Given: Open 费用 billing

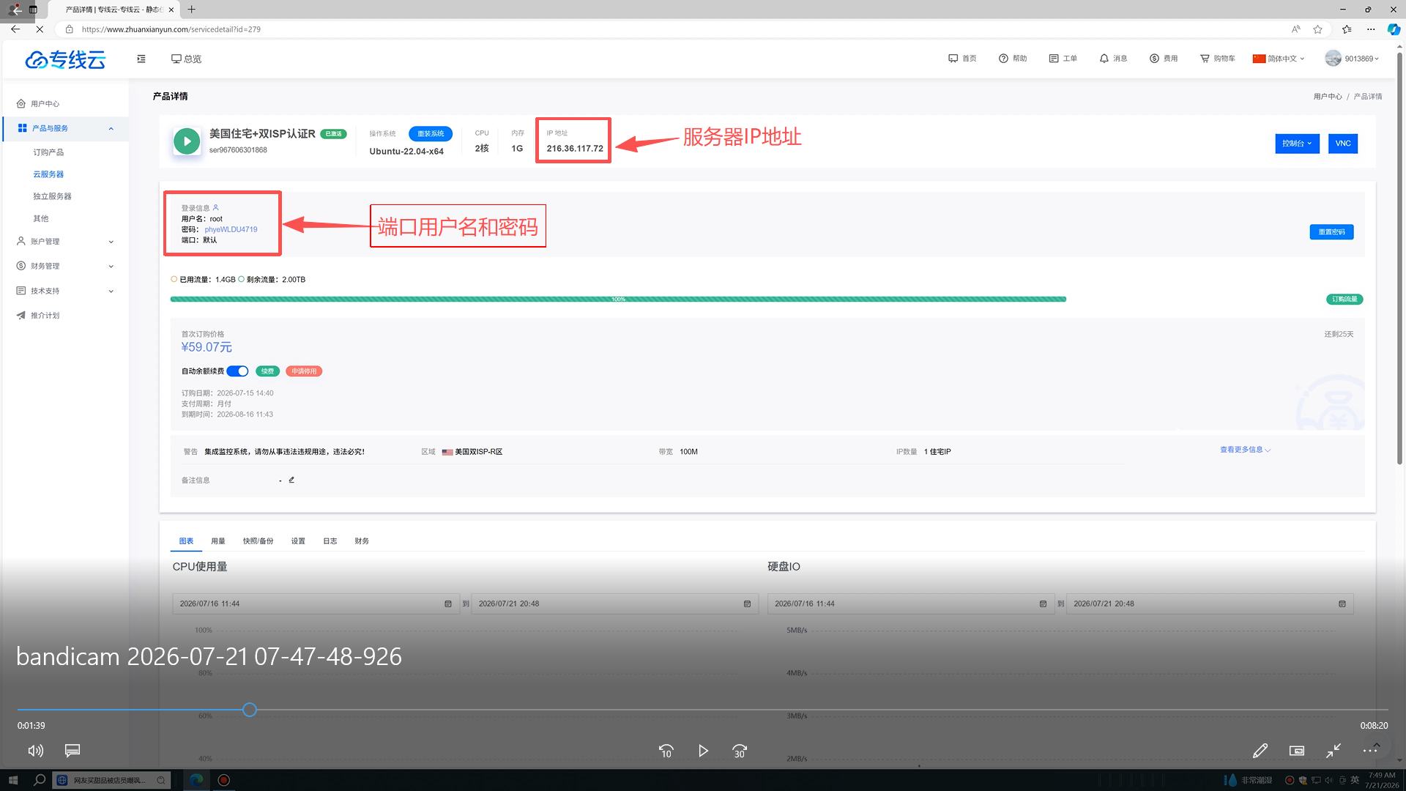Looking at the screenshot, I should pos(1164,59).
